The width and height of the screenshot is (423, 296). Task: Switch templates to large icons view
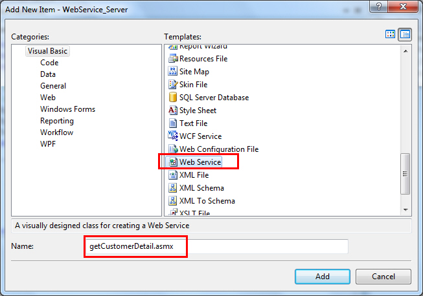click(390, 34)
